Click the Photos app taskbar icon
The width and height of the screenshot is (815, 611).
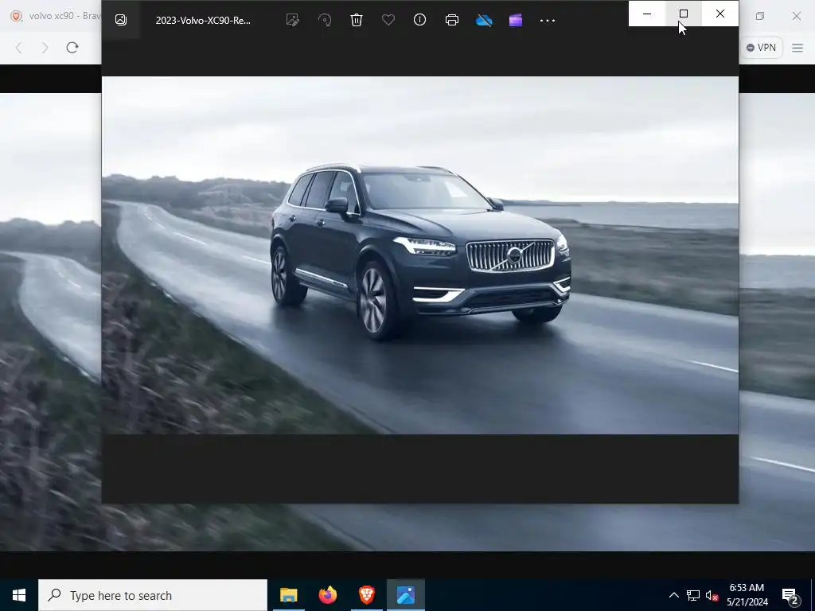(405, 595)
